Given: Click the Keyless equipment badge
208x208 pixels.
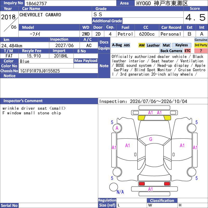Looking at the screenshot, I should click(x=181, y=45).
